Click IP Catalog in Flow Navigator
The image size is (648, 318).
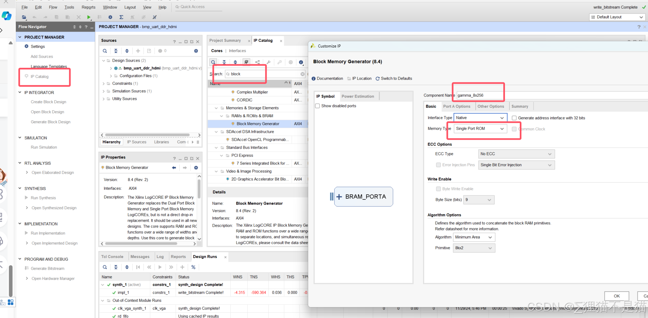(40, 76)
